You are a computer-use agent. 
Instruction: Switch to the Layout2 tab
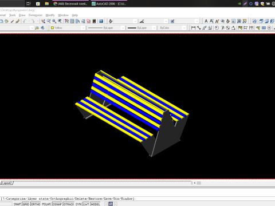[7, 183]
